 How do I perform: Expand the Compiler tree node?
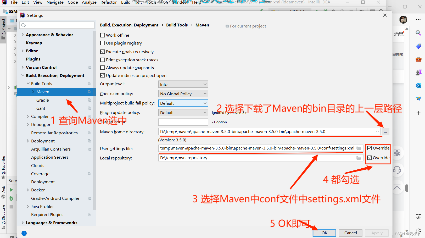coord(28,116)
